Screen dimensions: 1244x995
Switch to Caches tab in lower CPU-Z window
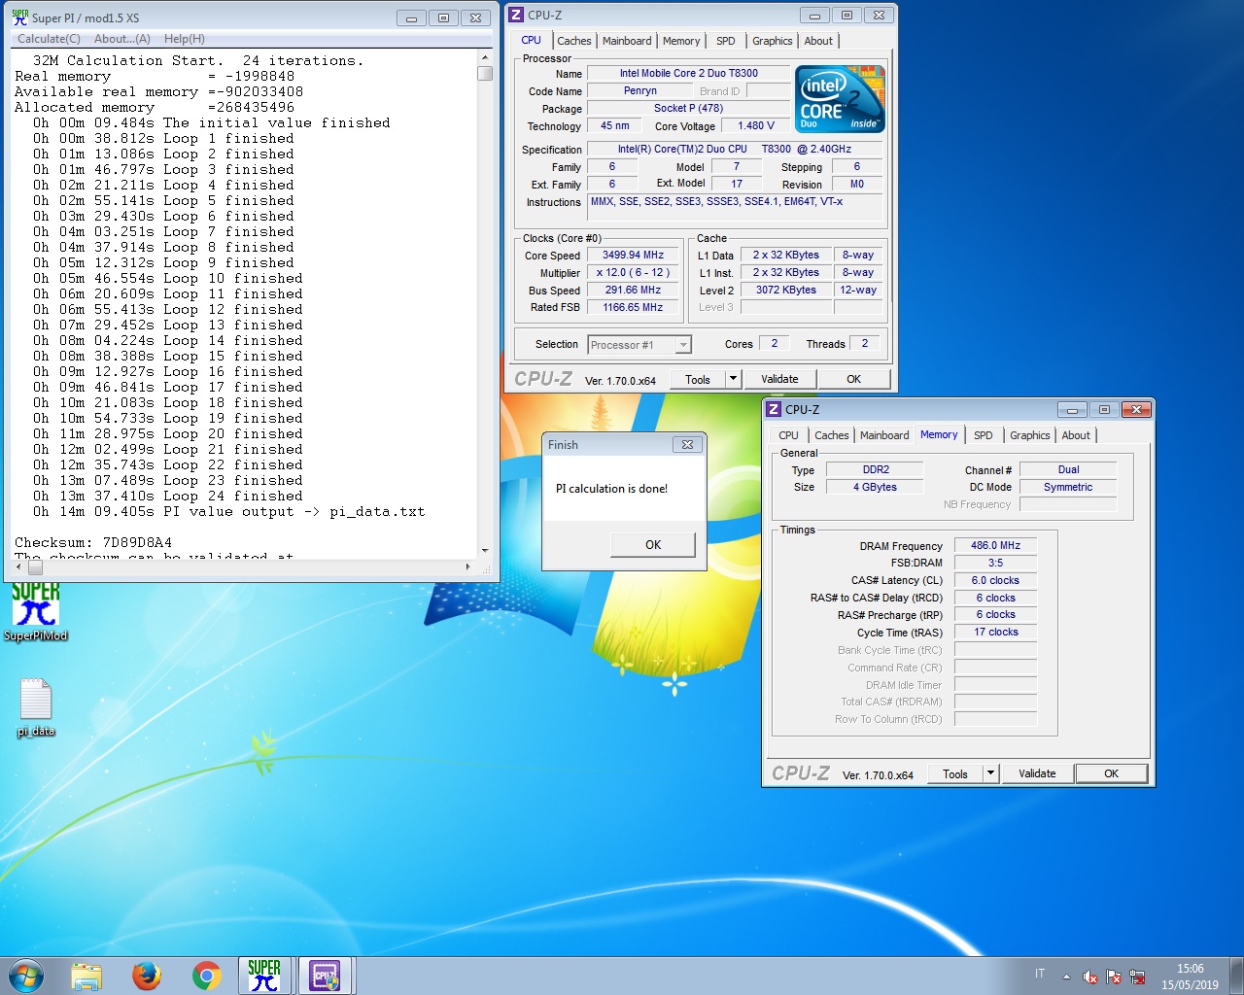[x=831, y=435]
